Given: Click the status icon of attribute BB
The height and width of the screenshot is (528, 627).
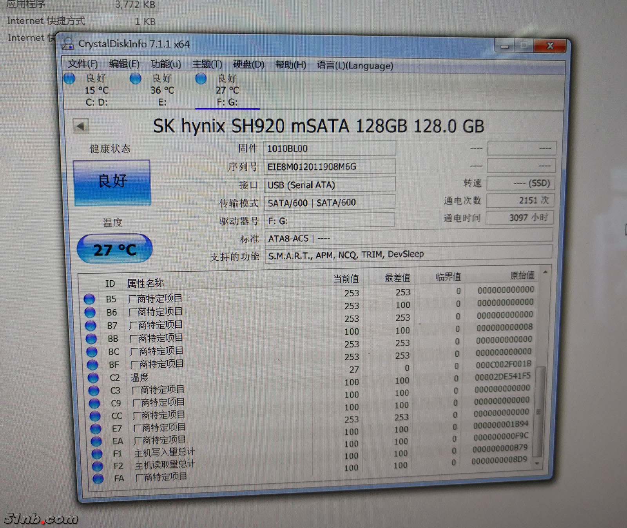Looking at the screenshot, I should (91, 339).
